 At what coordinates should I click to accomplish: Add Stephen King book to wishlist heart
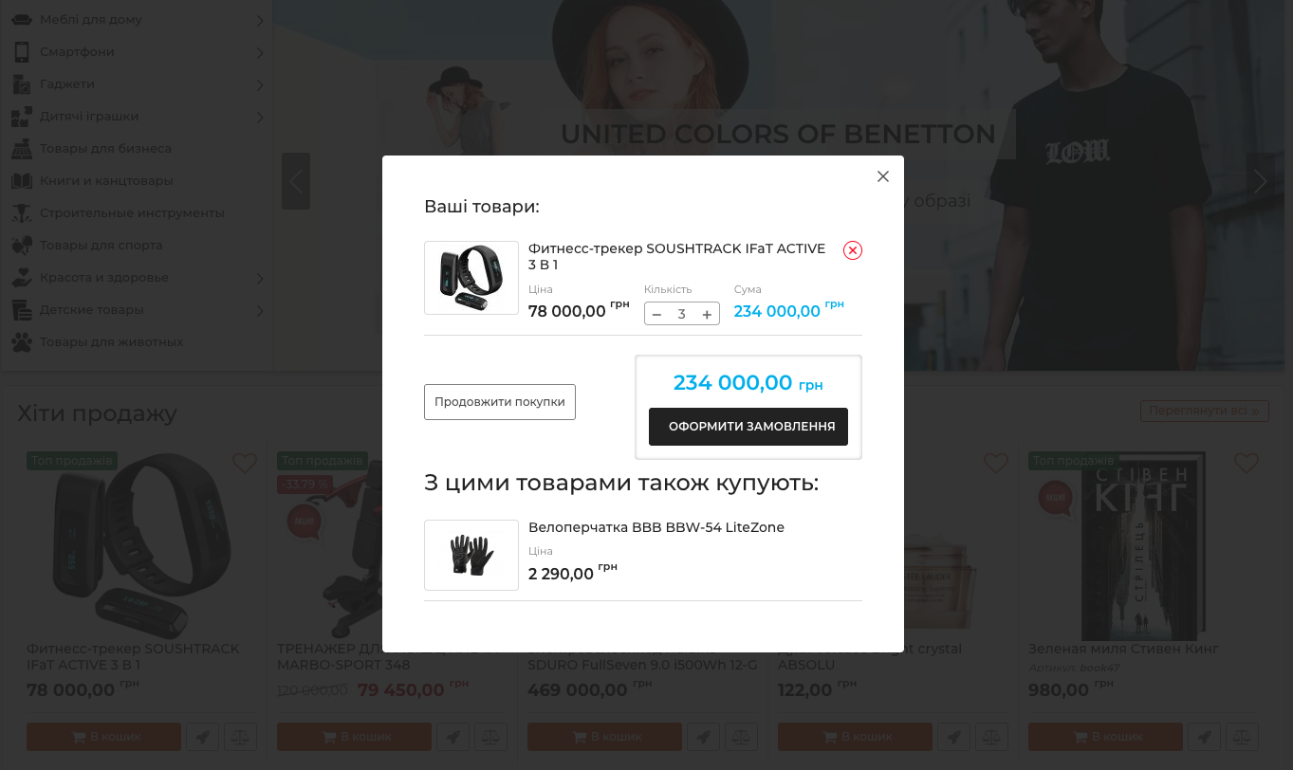(1247, 463)
